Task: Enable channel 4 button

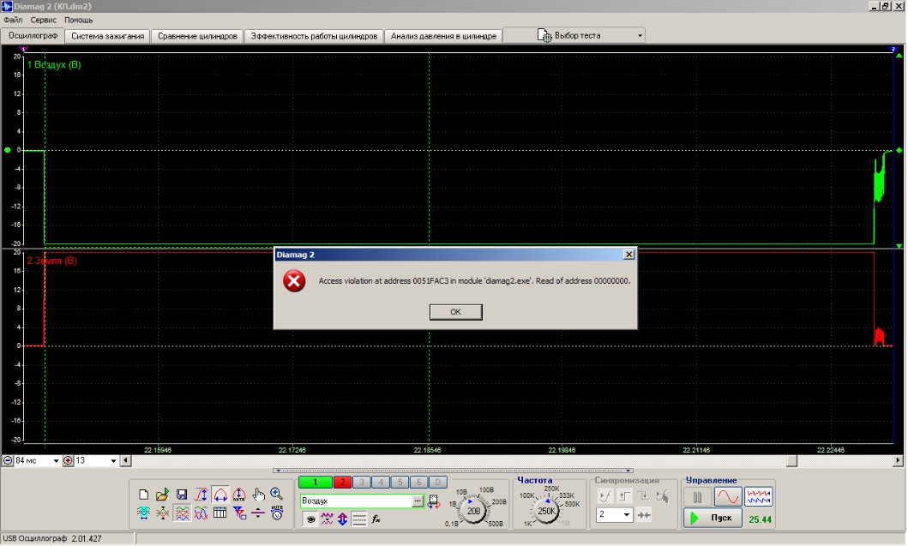Action: pos(381,482)
